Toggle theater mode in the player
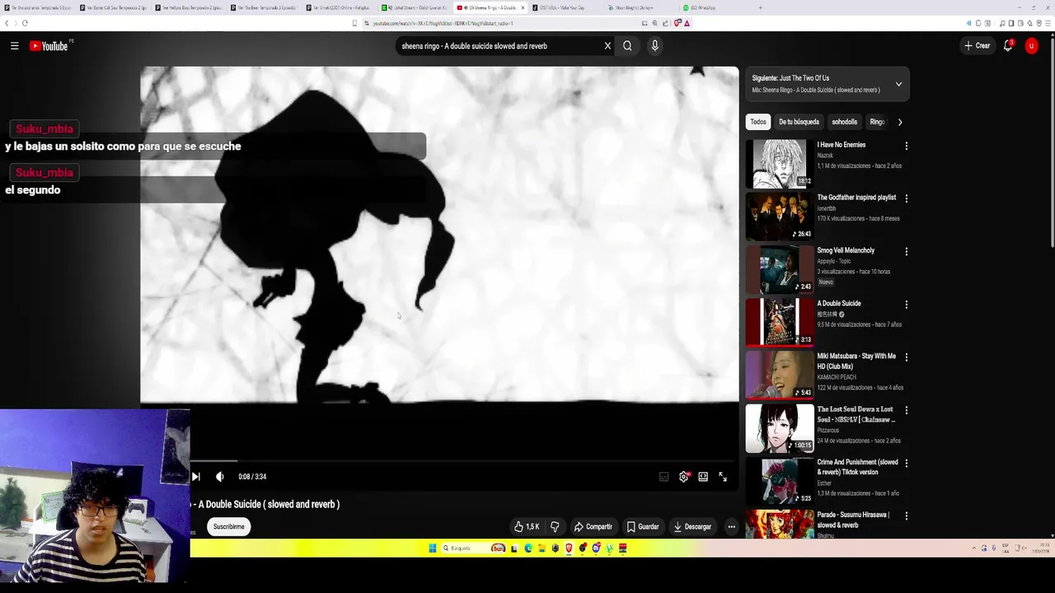 point(703,477)
